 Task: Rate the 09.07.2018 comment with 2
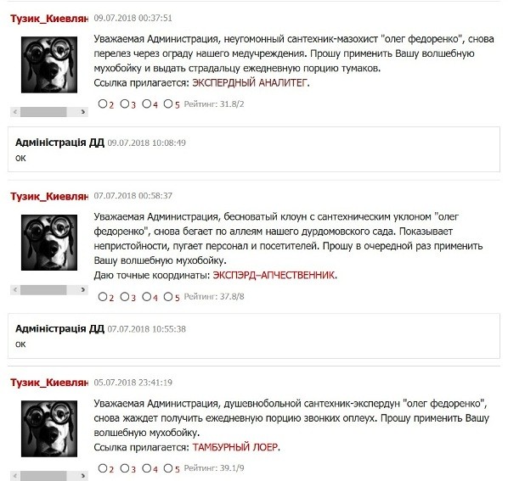coord(103,103)
